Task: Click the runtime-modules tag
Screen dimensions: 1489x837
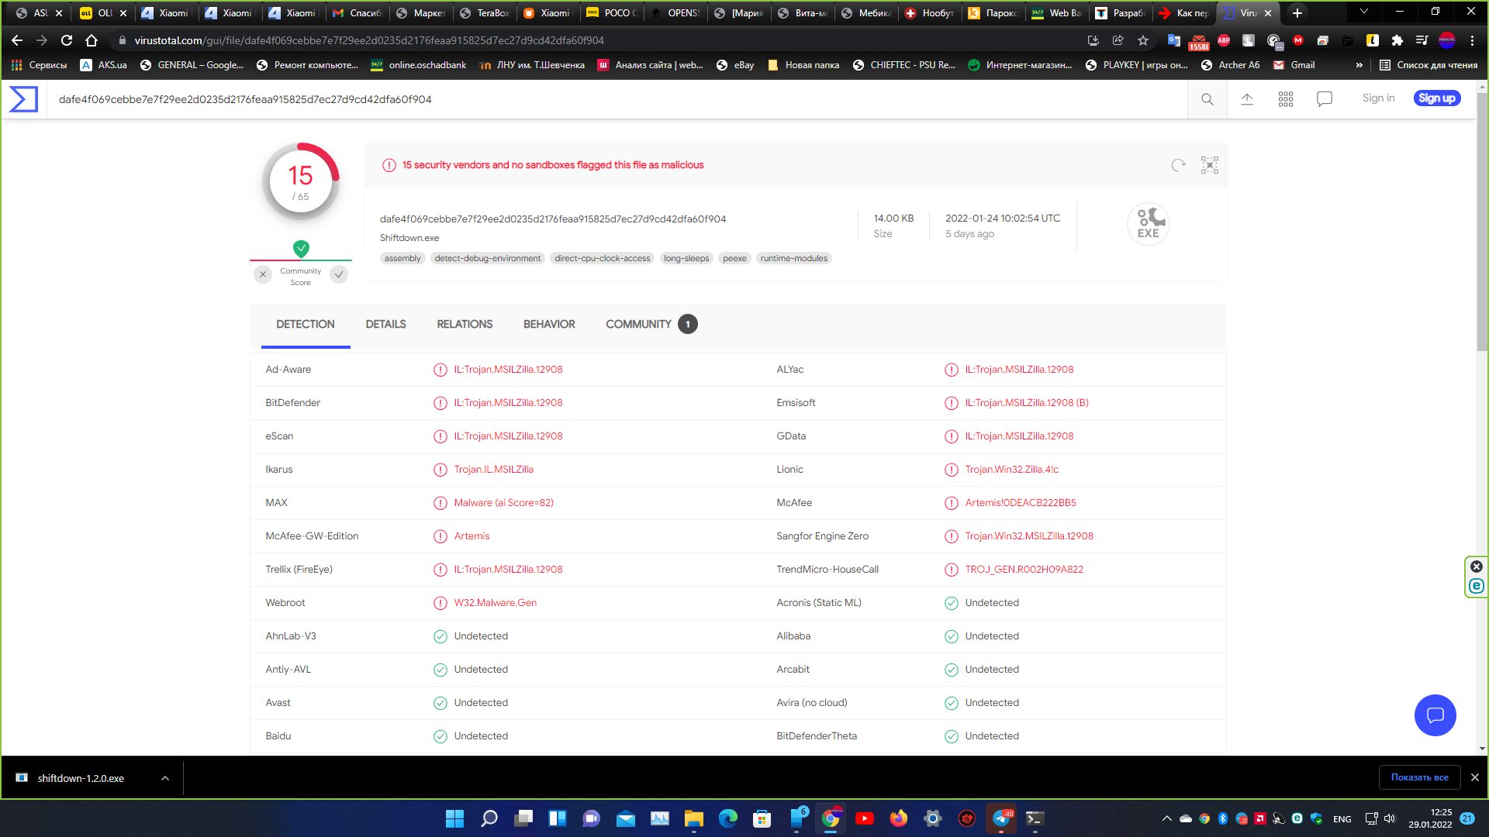Action: tap(794, 259)
